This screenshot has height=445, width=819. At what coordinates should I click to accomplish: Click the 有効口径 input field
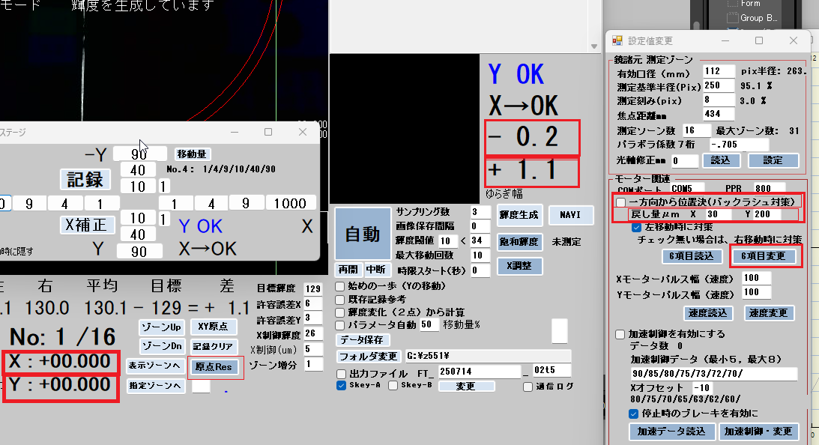[718, 71]
